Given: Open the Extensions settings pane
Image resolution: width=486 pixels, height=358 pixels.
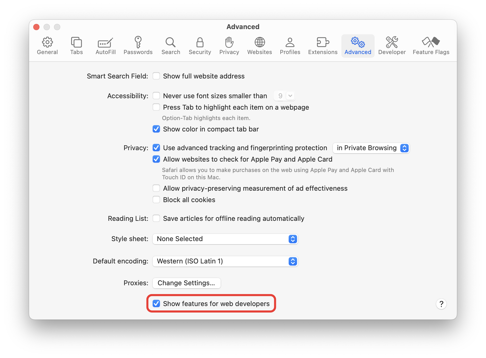Looking at the screenshot, I should pos(322,45).
